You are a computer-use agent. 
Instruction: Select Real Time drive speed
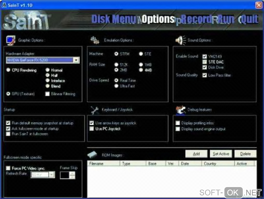pos(116,80)
